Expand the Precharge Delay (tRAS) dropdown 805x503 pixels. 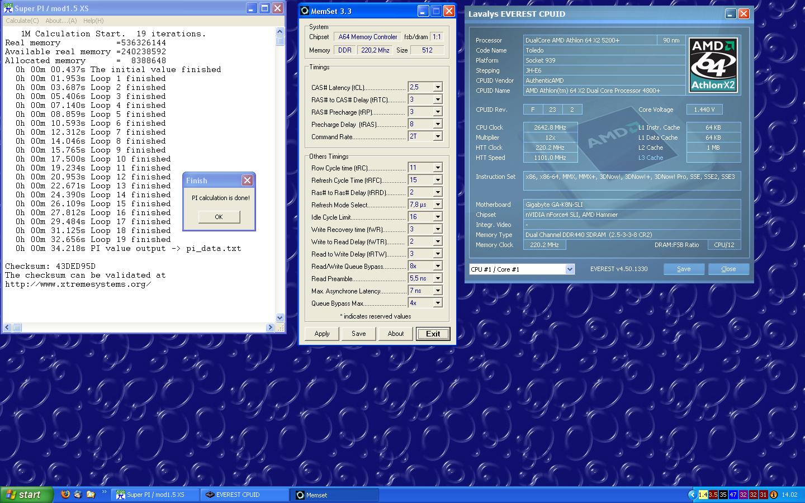438,124
